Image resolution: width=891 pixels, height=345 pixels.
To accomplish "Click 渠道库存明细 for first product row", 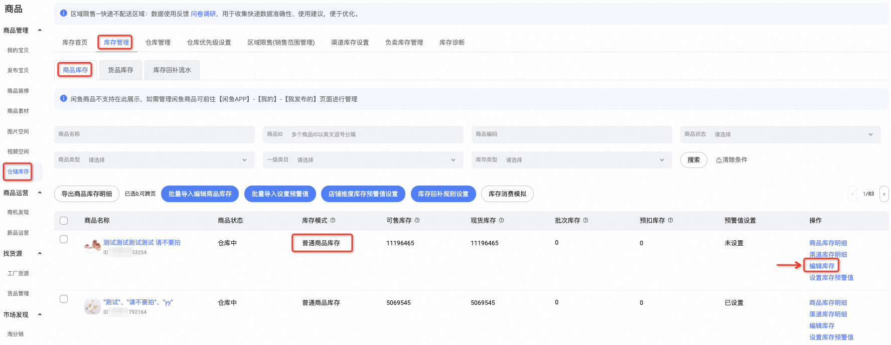I will pyautogui.click(x=828, y=255).
